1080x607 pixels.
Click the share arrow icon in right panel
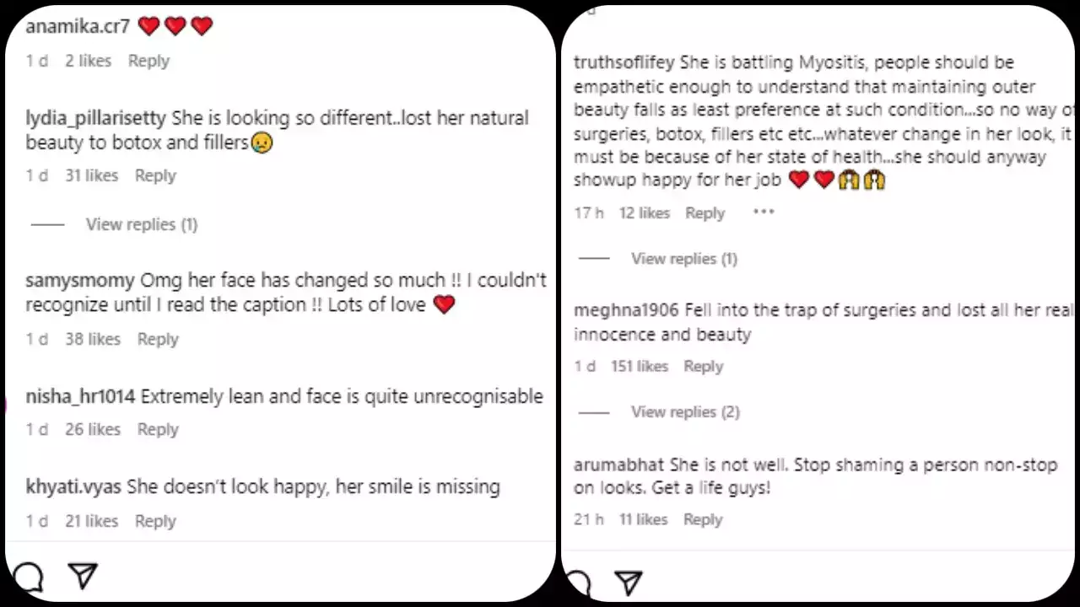(629, 583)
